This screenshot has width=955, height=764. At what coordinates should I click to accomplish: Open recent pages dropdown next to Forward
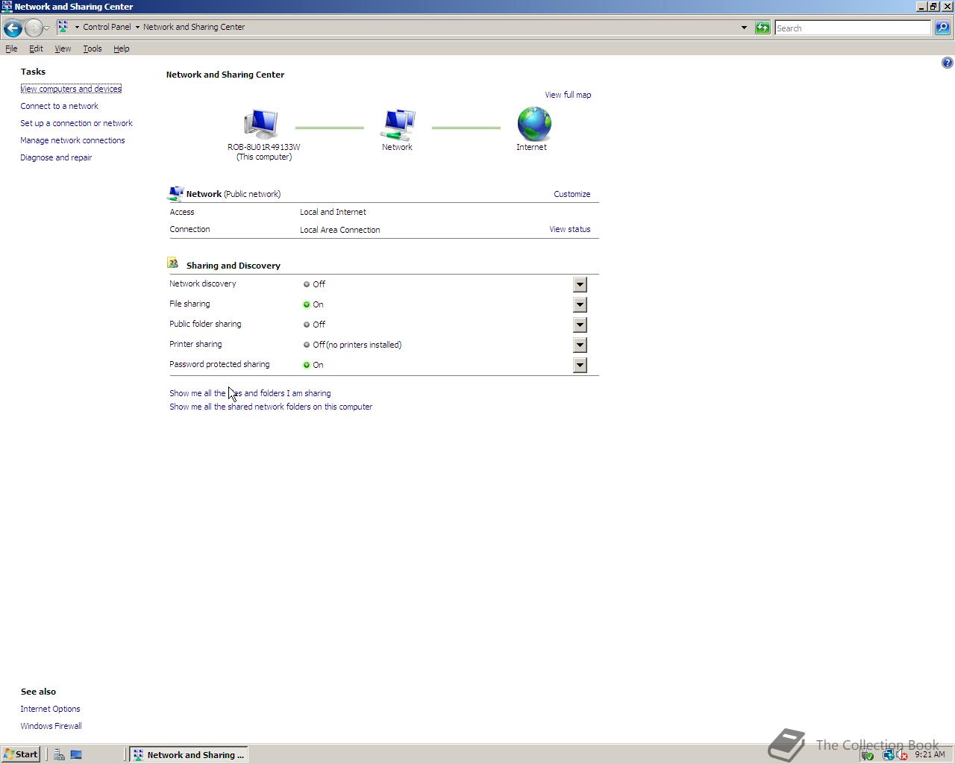pyautogui.click(x=46, y=28)
